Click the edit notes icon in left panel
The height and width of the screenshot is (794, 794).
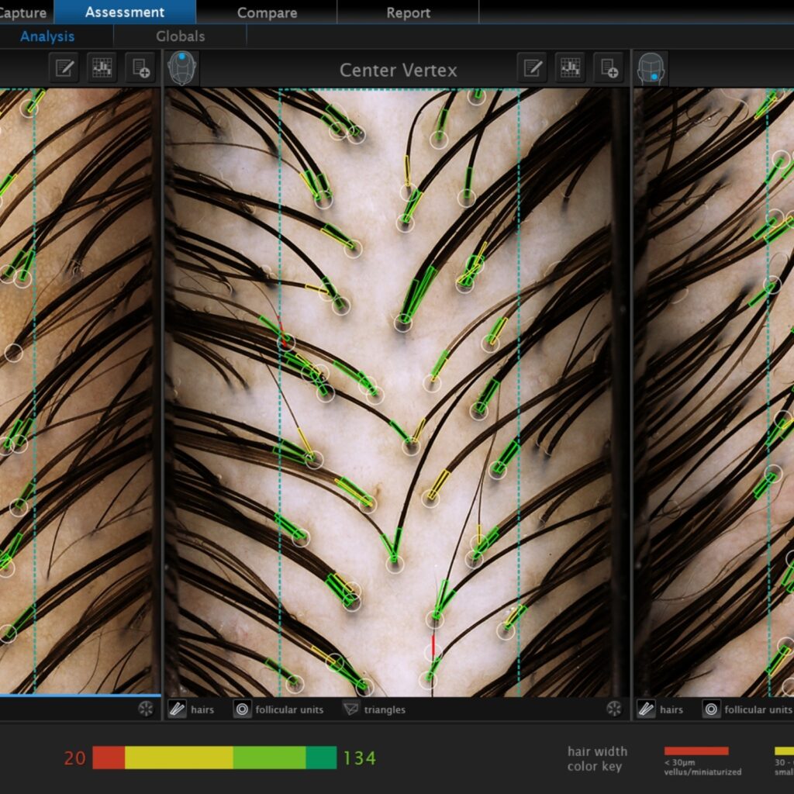[x=64, y=68]
